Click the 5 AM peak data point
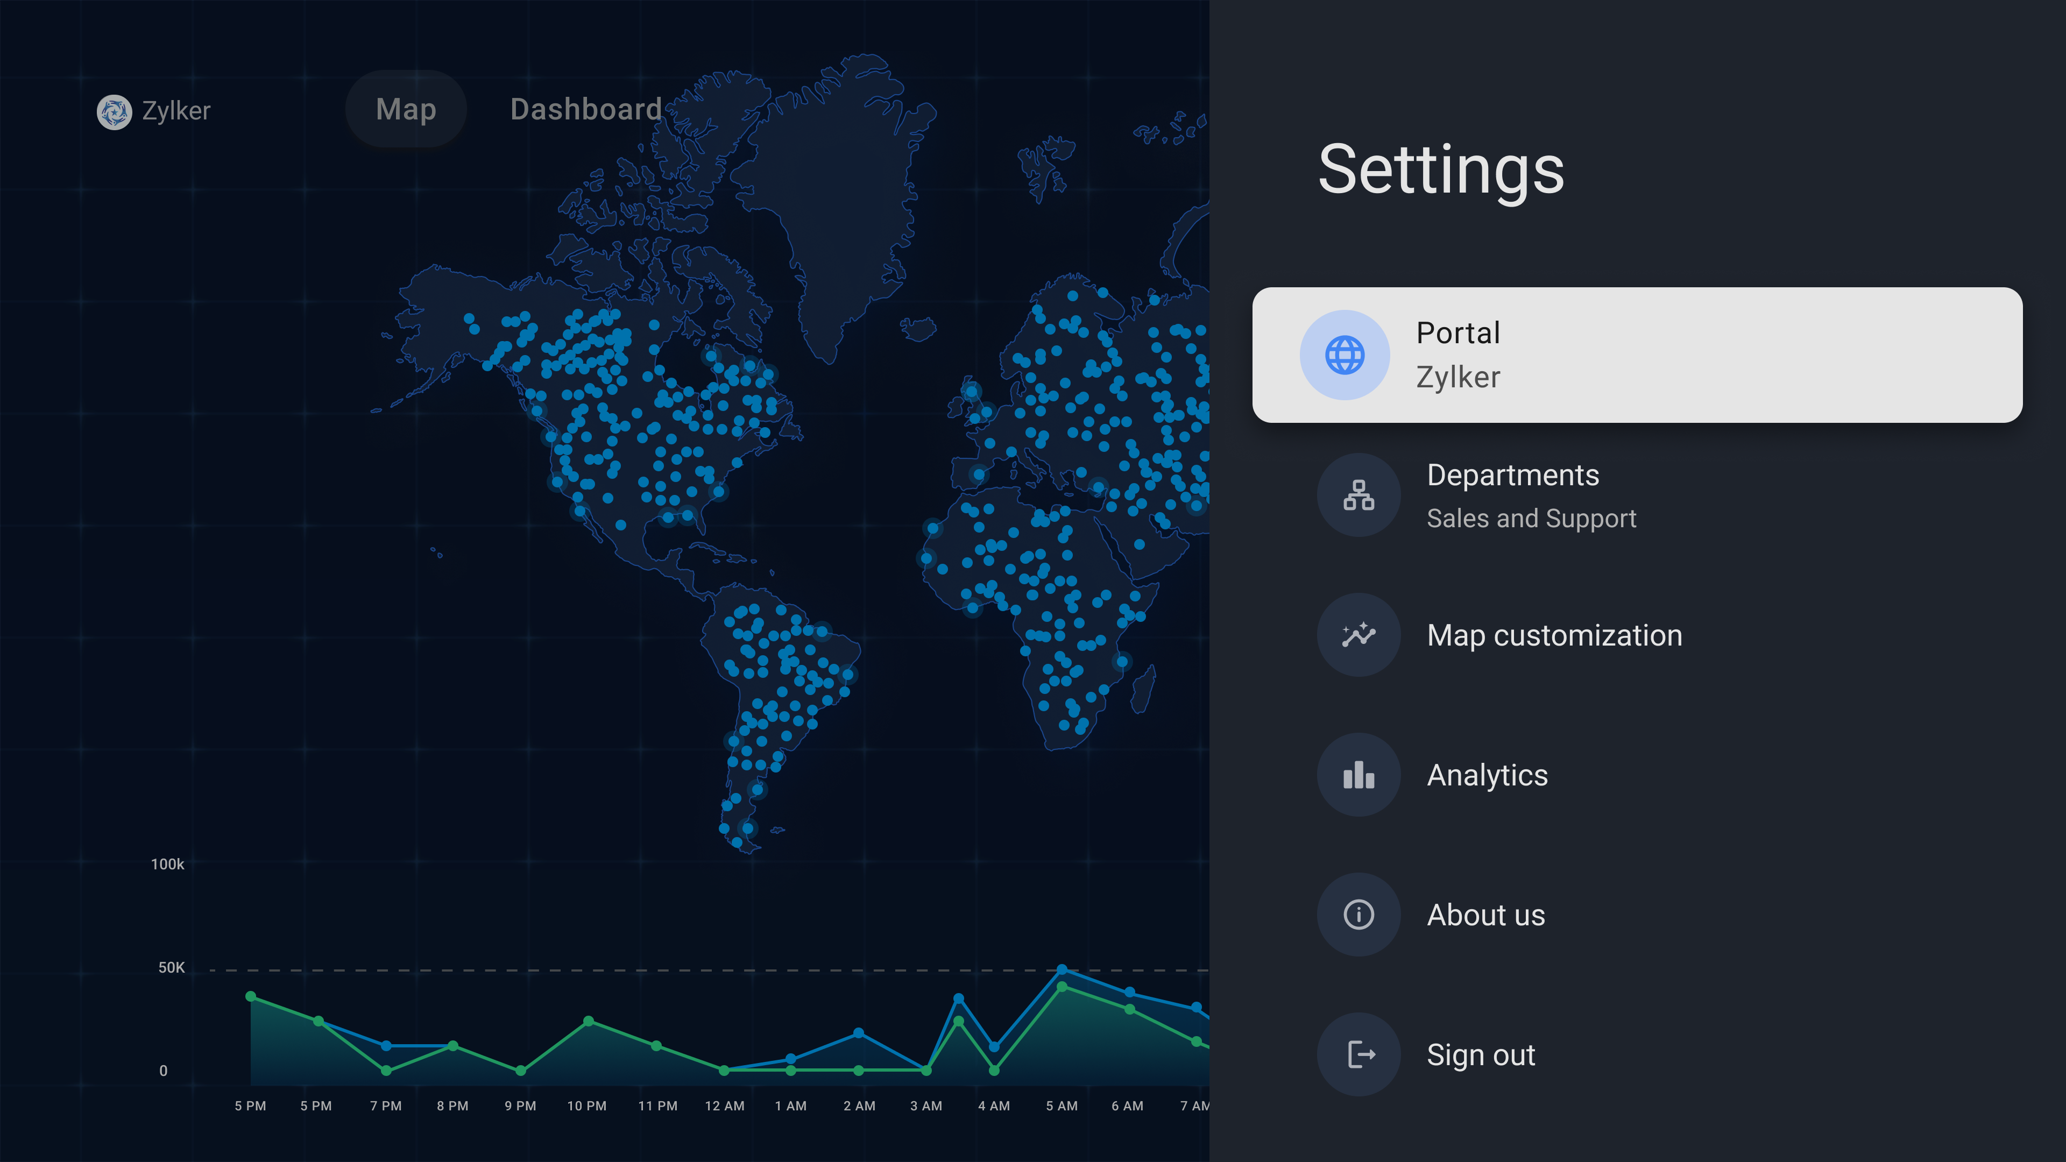 1061,969
